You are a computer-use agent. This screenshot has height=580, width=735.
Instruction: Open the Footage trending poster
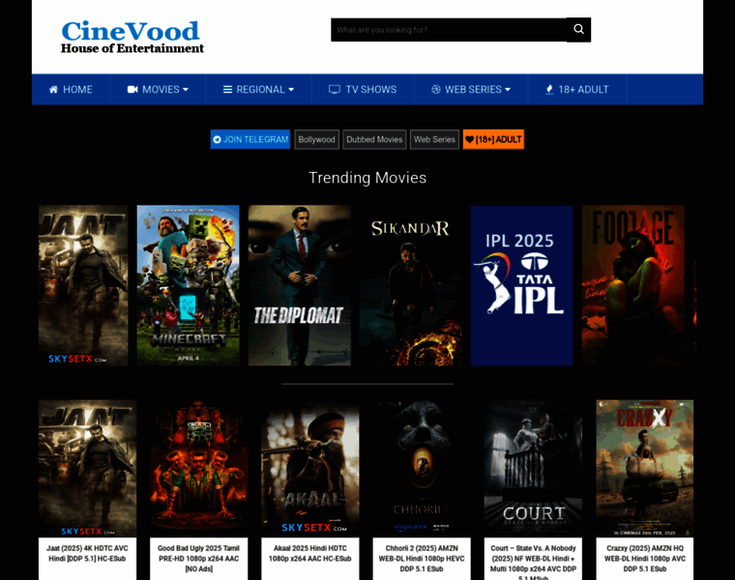(x=633, y=285)
